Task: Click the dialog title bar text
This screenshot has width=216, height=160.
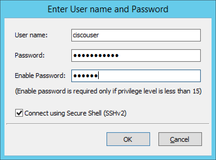Action: [x=108, y=9]
